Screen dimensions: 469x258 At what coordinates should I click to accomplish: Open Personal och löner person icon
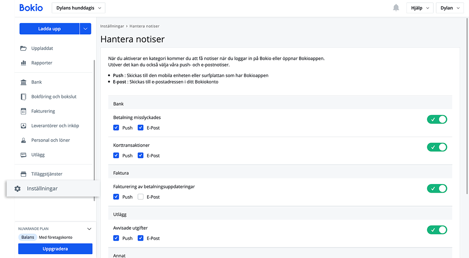click(x=23, y=140)
